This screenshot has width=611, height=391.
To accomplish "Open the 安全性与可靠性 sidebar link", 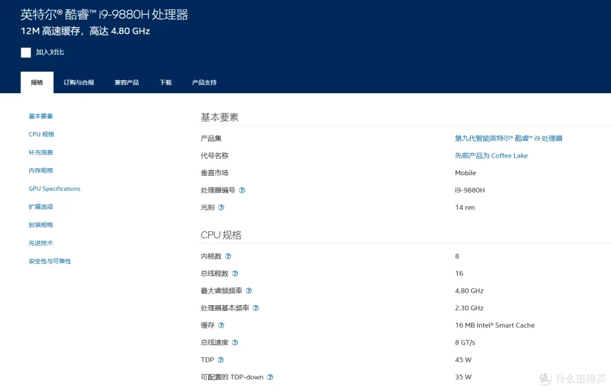I will tap(50, 261).
